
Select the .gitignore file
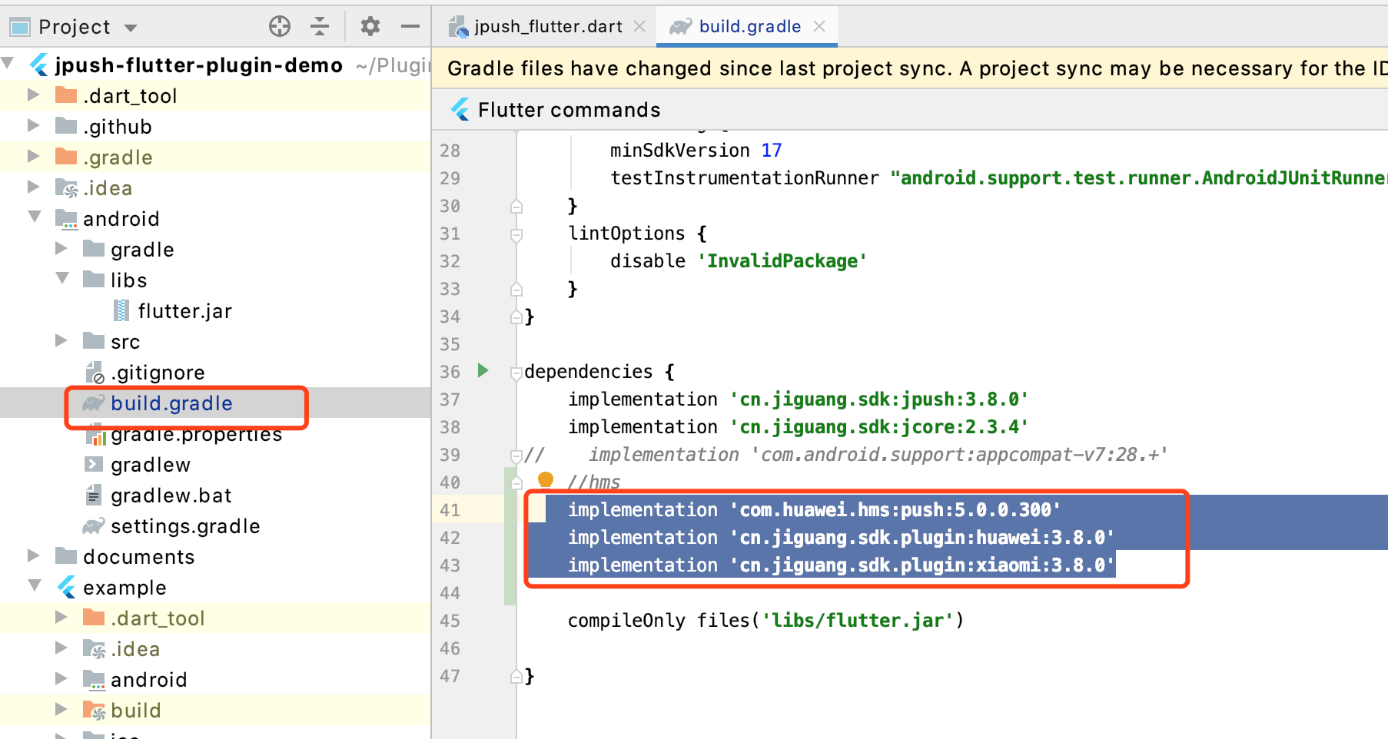[157, 373]
